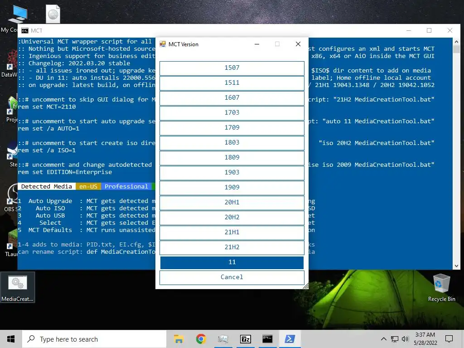Select the Steam desktop shortcut

coord(13,154)
